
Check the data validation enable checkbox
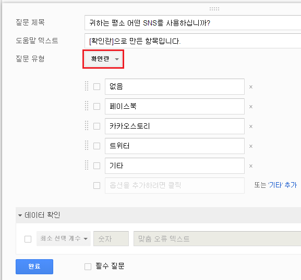coord(28,239)
